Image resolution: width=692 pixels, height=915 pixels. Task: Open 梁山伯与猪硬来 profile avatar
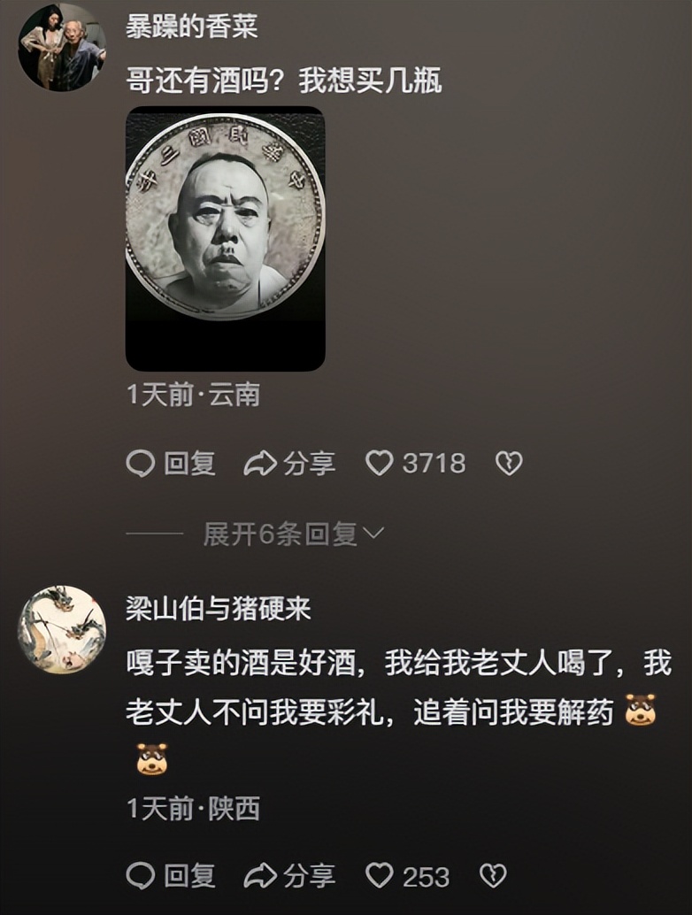[x=62, y=630]
